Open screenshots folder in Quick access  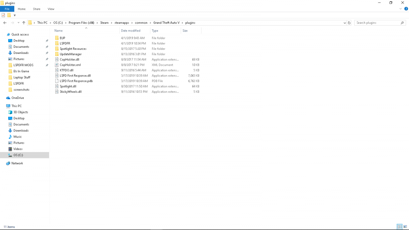coord(21,89)
